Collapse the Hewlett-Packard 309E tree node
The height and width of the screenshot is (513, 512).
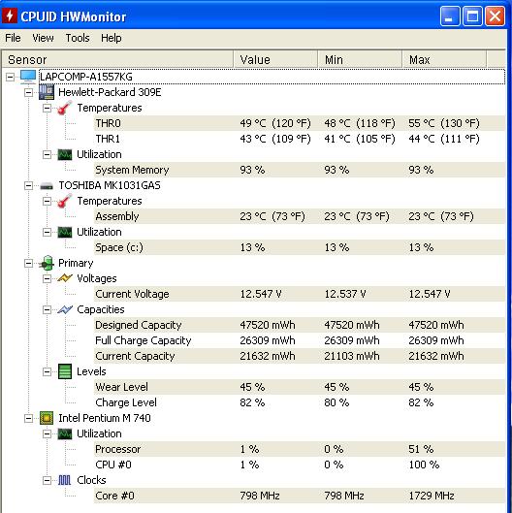28,92
